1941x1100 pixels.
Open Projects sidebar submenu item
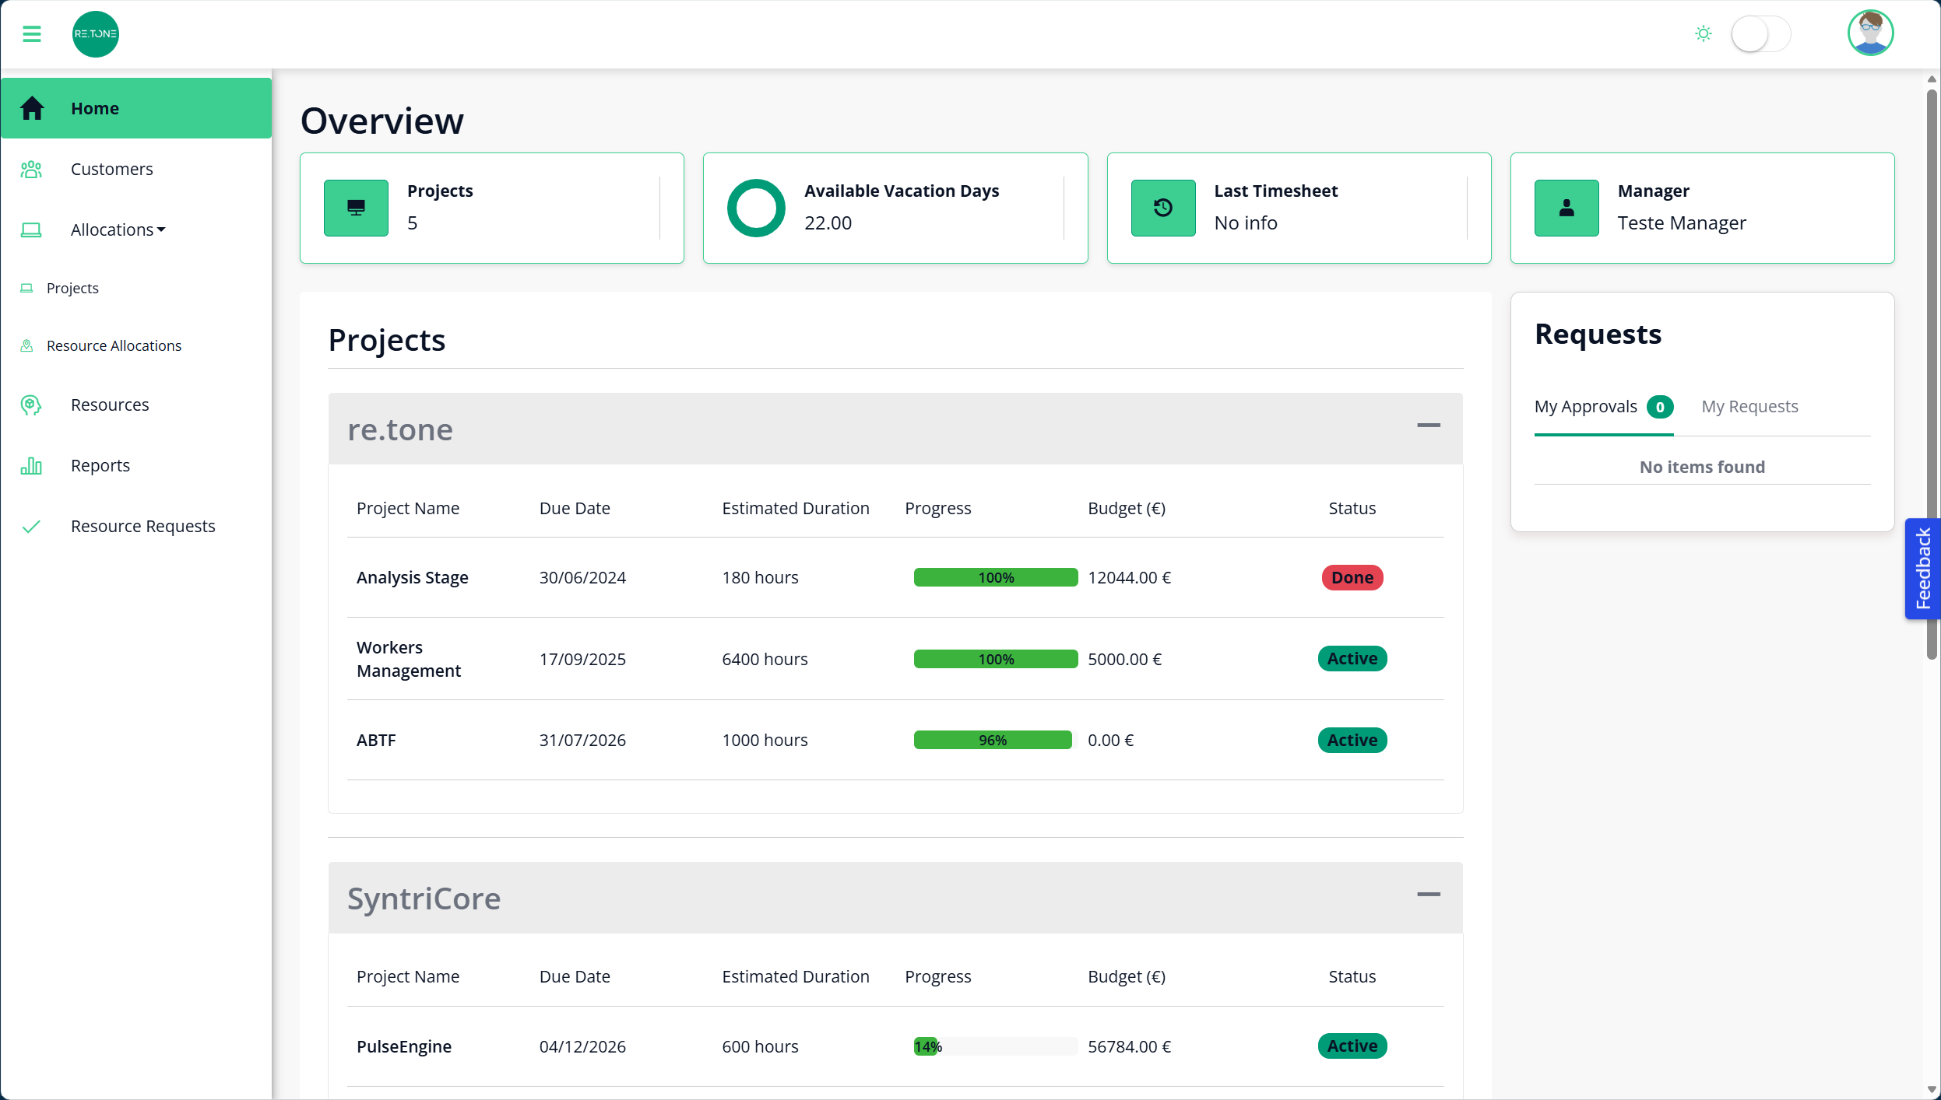[72, 288]
